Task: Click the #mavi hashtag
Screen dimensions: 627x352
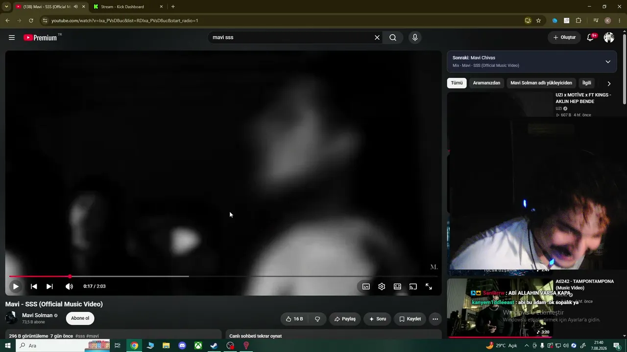Action: tap(93, 336)
